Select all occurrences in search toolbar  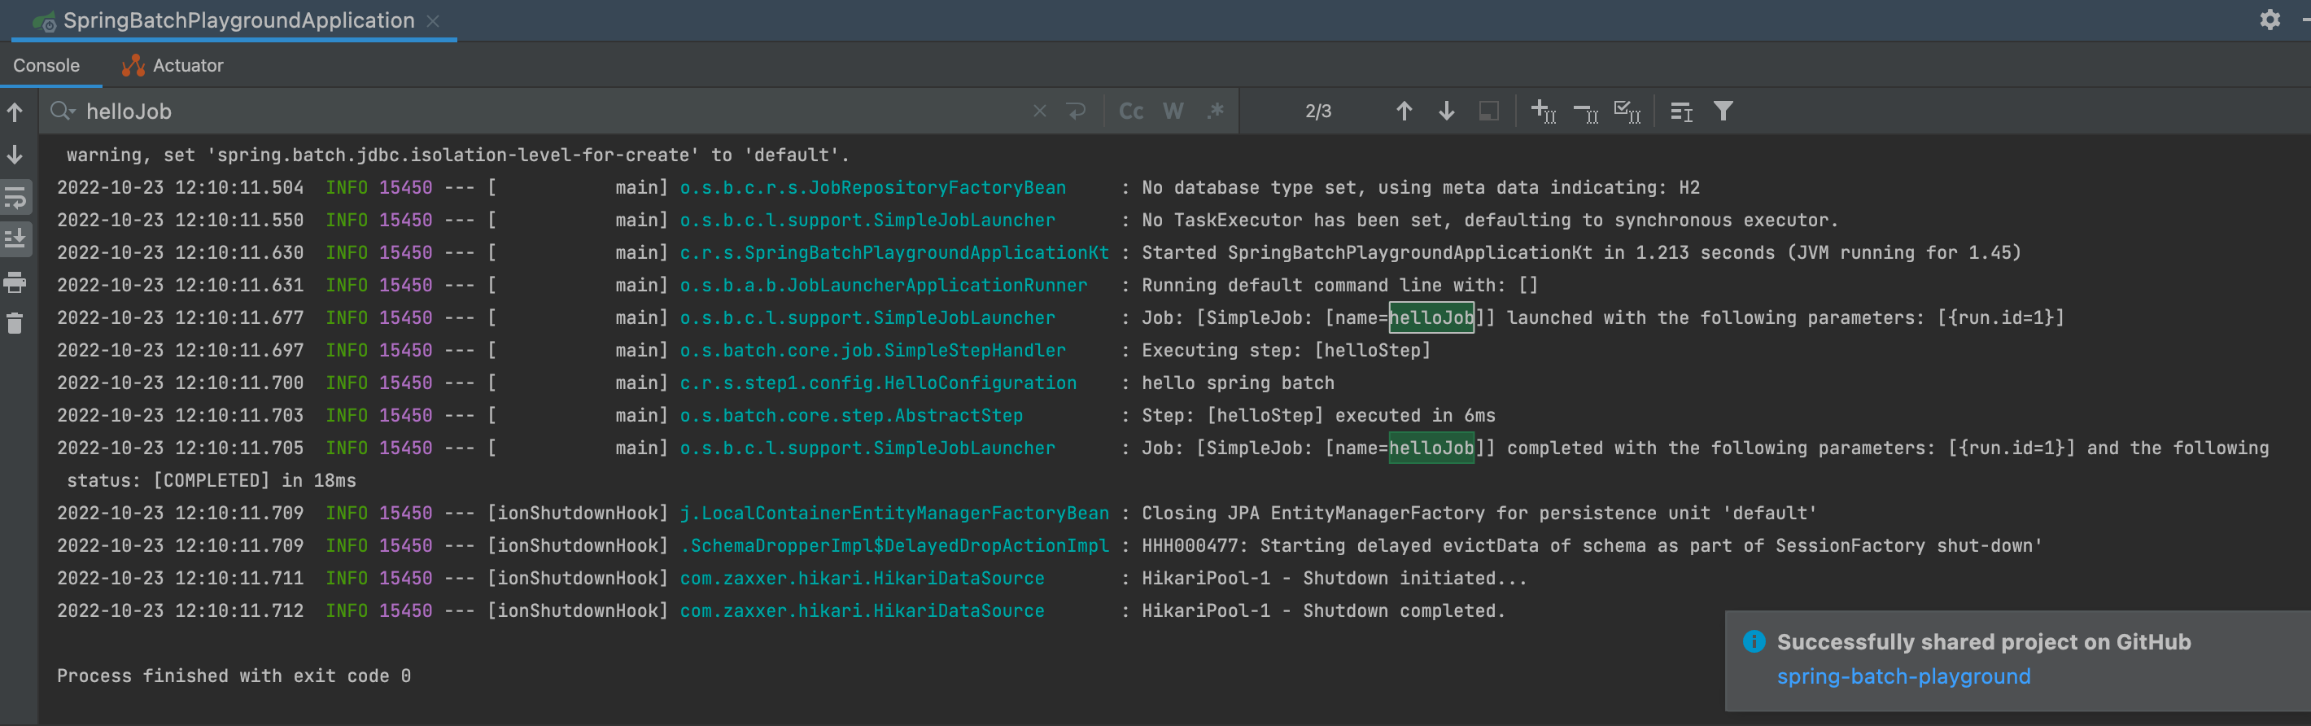click(1627, 112)
